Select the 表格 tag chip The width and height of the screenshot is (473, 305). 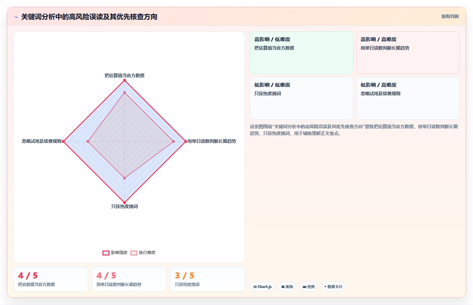point(287,287)
